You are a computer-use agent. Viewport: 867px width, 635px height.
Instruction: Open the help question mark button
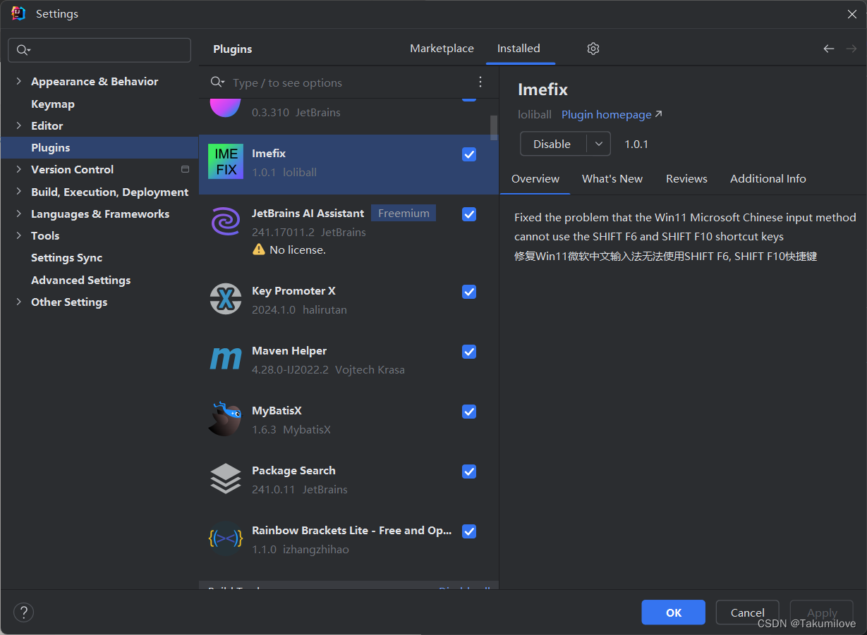tap(23, 612)
